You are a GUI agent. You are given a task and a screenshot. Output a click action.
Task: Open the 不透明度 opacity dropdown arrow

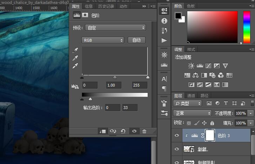pyautogui.click(x=250, y=113)
